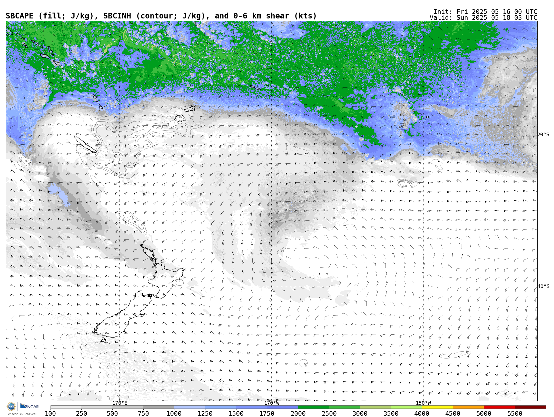Click the NCAR logo
The width and height of the screenshot is (554, 417).
click(29, 406)
